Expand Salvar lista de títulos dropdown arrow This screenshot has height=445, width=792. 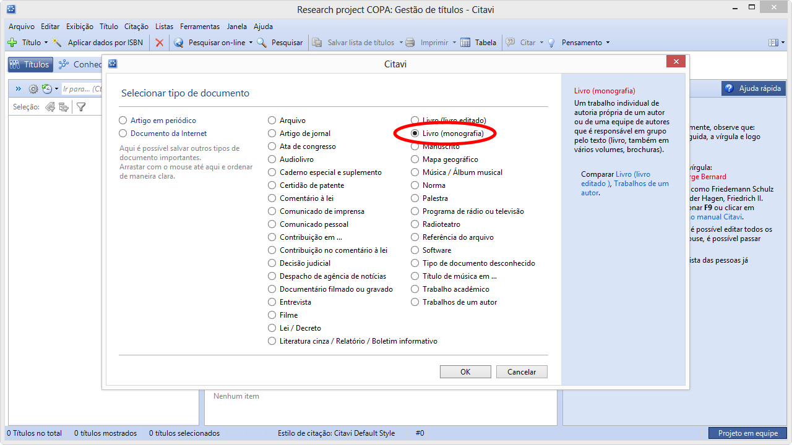coord(400,43)
